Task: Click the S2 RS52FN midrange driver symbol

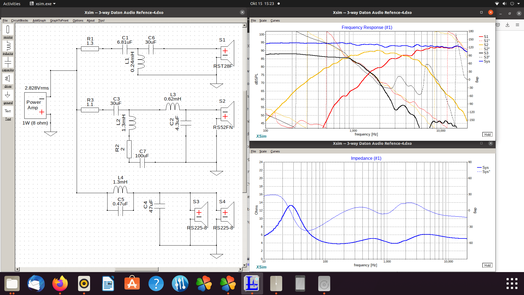Action: point(227,114)
